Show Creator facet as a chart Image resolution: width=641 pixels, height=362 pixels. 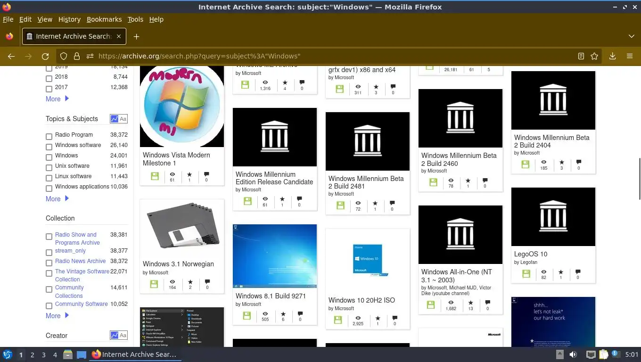pos(115,336)
